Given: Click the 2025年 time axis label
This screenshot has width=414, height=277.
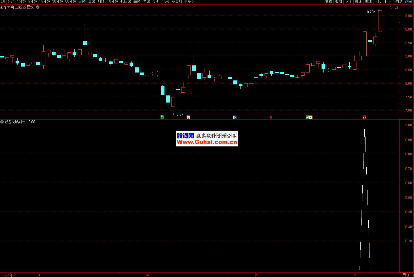Looking at the screenshot, I should (x=7, y=275).
